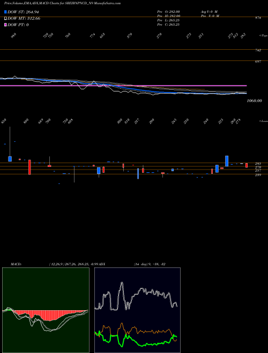Viewport: 268px width, 353px height.
Task: Click the magenta DOW PT legend swatch
Action: point(5,25)
